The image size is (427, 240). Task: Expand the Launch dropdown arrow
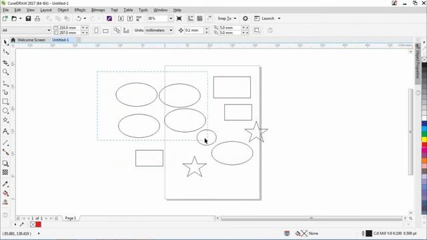(x=279, y=19)
